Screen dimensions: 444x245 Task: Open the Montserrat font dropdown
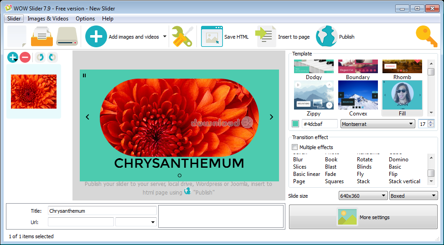[x=377, y=124]
